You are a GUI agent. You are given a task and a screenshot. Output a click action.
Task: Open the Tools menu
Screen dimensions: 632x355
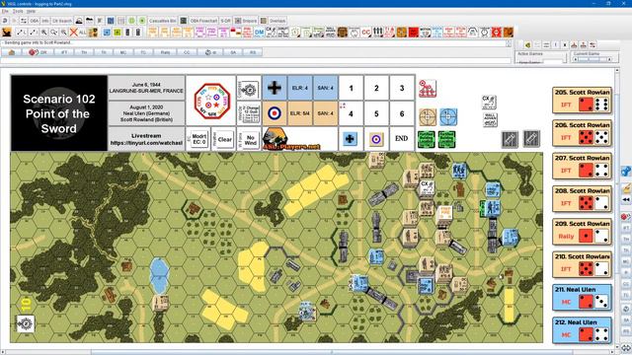18,11
